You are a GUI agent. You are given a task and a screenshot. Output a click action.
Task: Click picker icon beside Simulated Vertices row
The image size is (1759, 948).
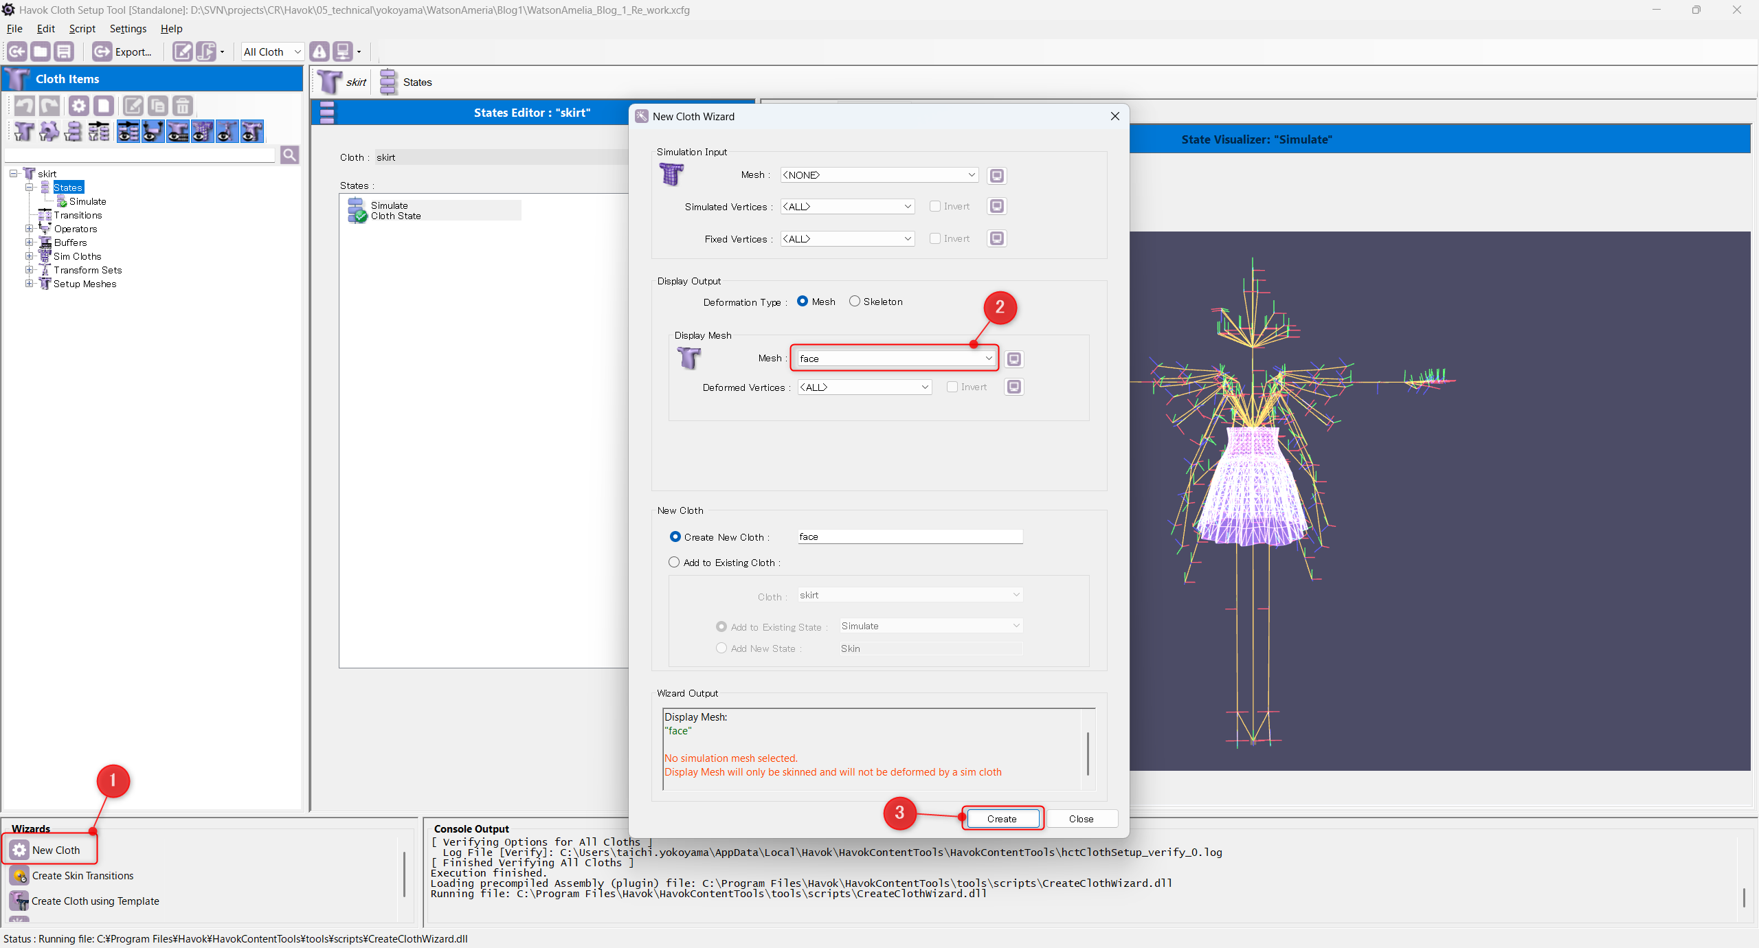point(996,206)
